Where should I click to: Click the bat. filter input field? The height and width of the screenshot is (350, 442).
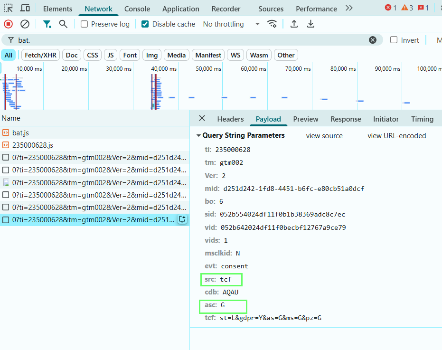pos(192,40)
